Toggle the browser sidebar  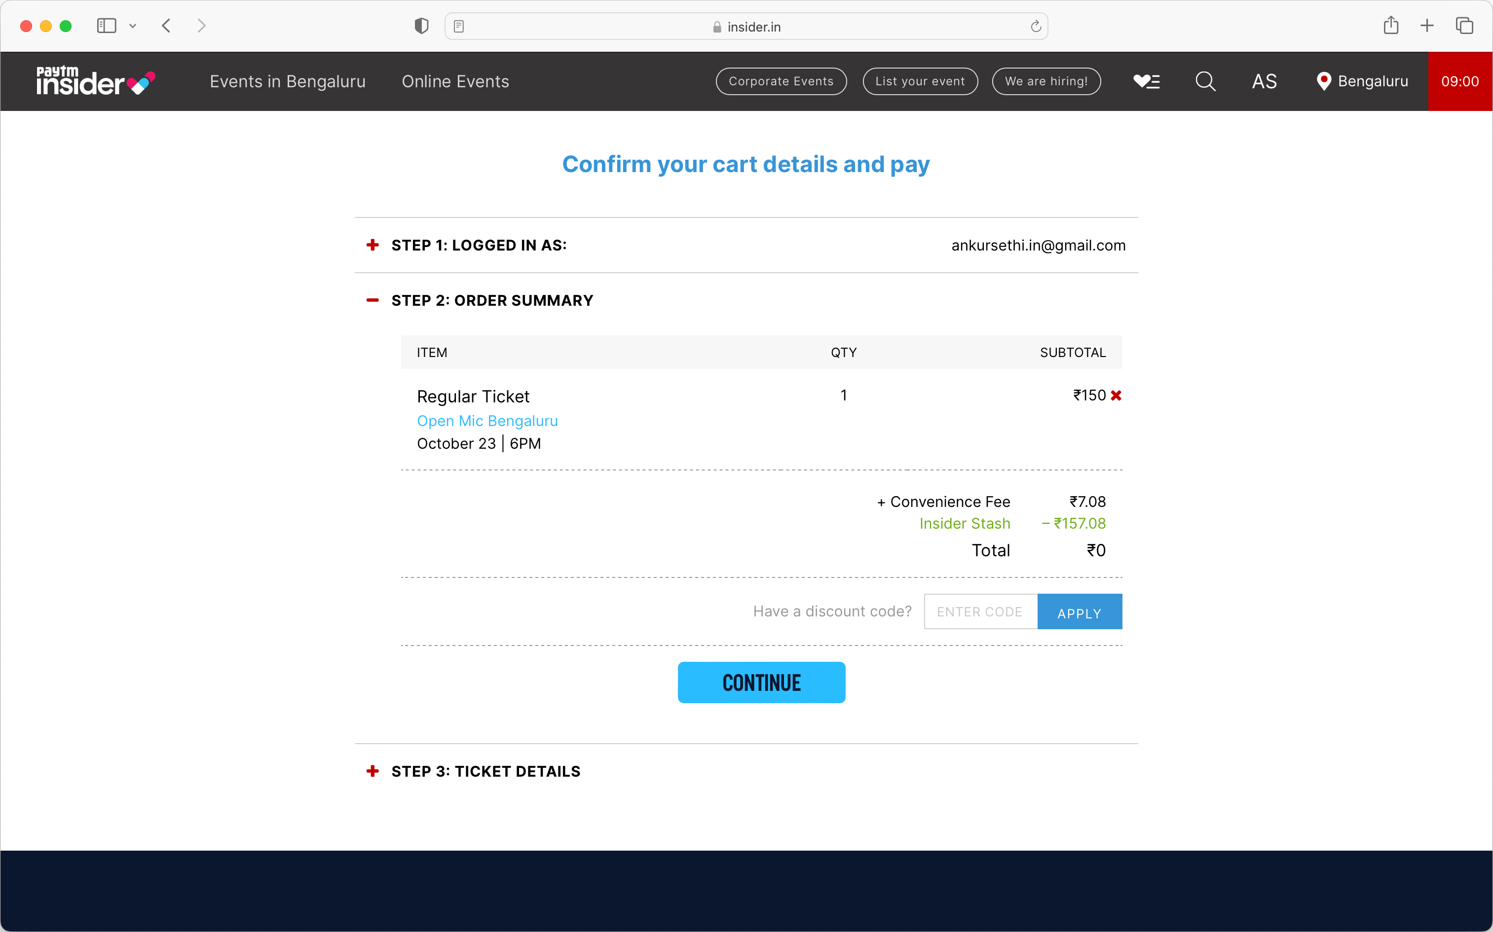(x=106, y=25)
